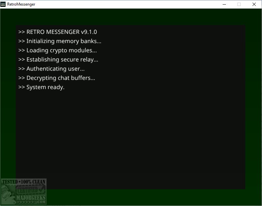Screen dimensions: 262x206
Task: Select the "Authenticating user..." line
Action: pos(55,69)
